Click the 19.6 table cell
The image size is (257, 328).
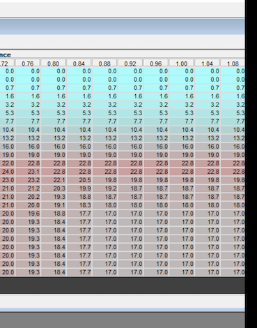coord(28,214)
